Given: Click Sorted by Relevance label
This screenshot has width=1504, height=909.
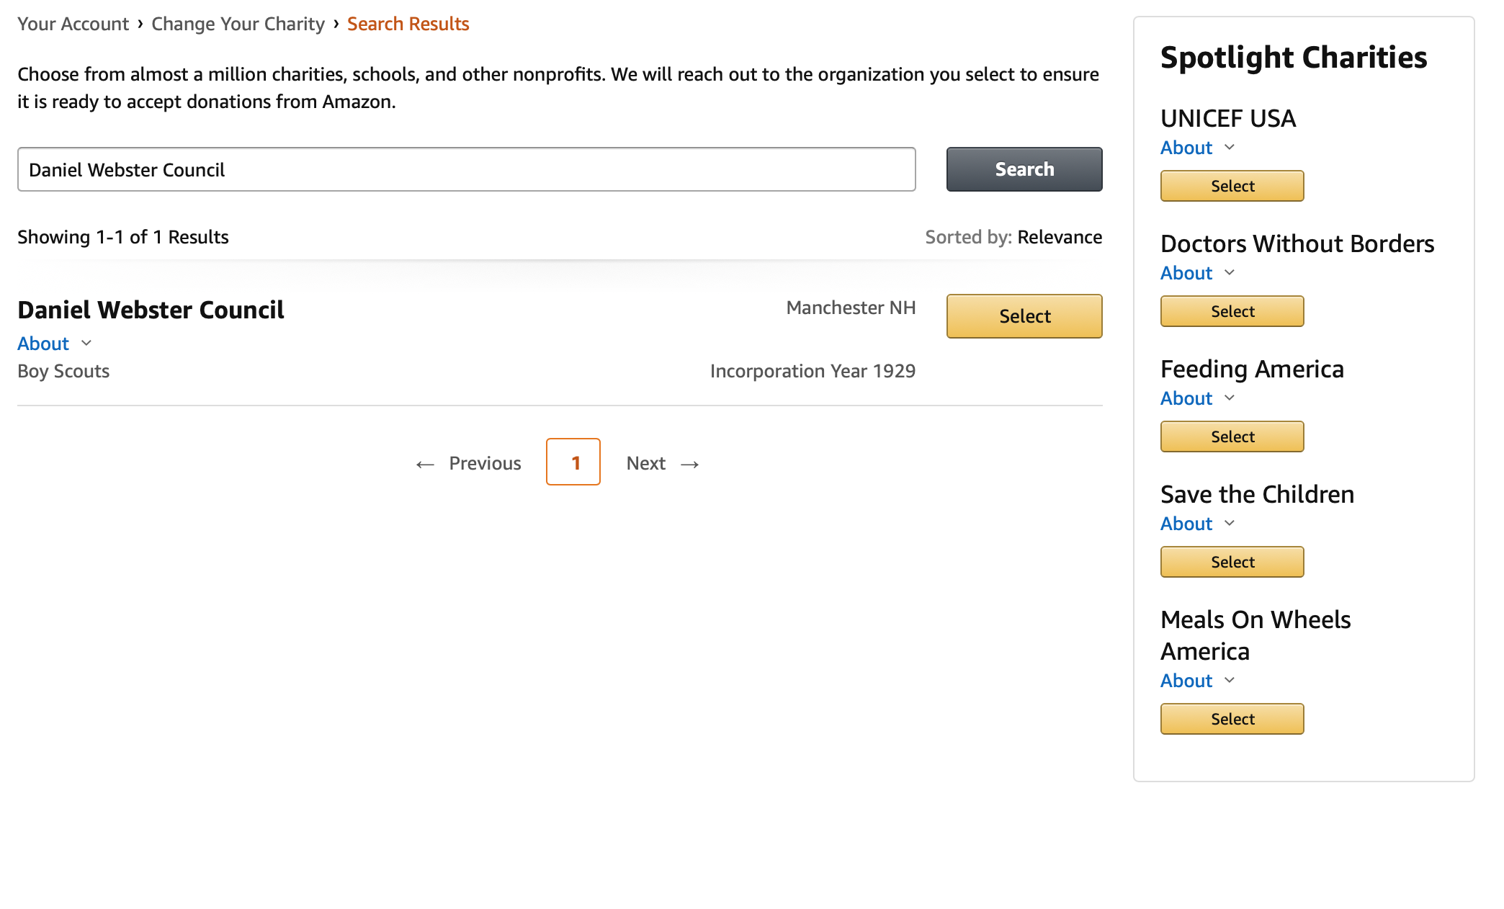Looking at the screenshot, I should click(1013, 237).
